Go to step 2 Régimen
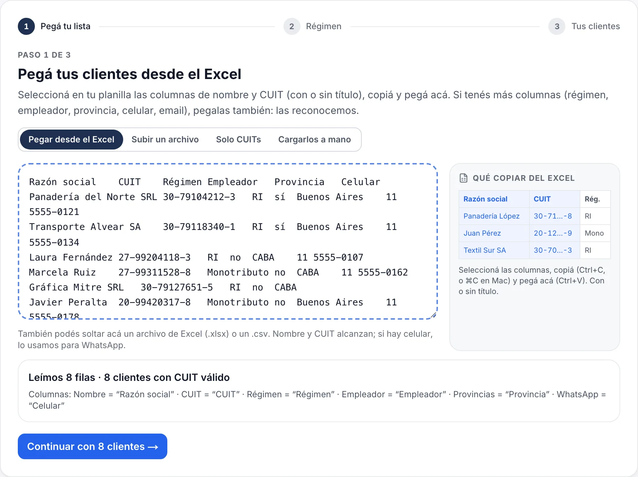 click(x=313, y=26)
